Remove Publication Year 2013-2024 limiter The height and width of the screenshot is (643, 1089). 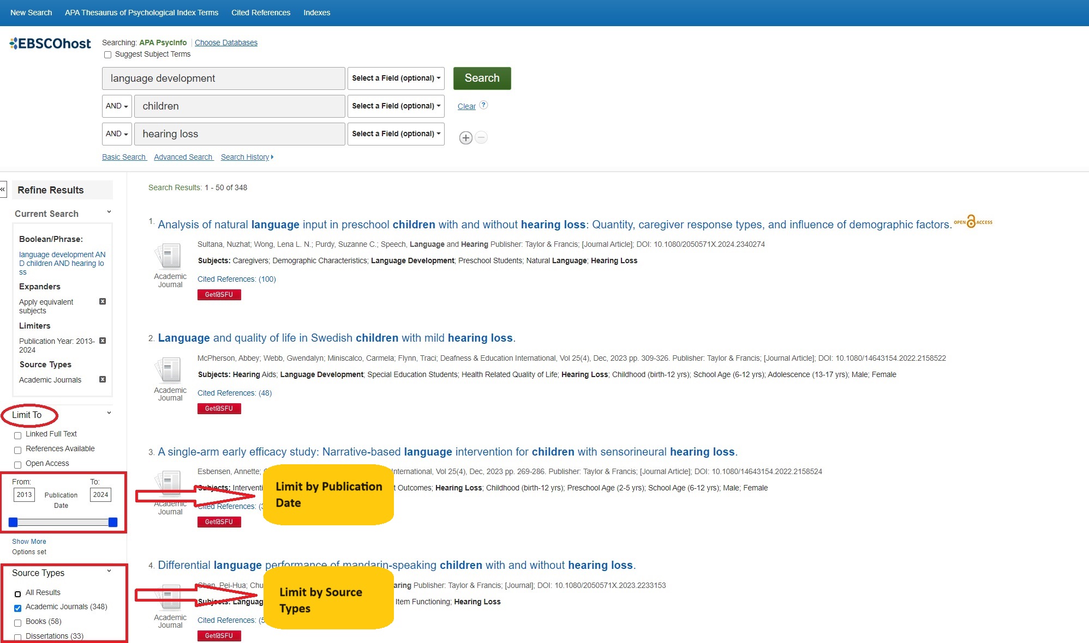pyautogui.click(x=103, y=341)
